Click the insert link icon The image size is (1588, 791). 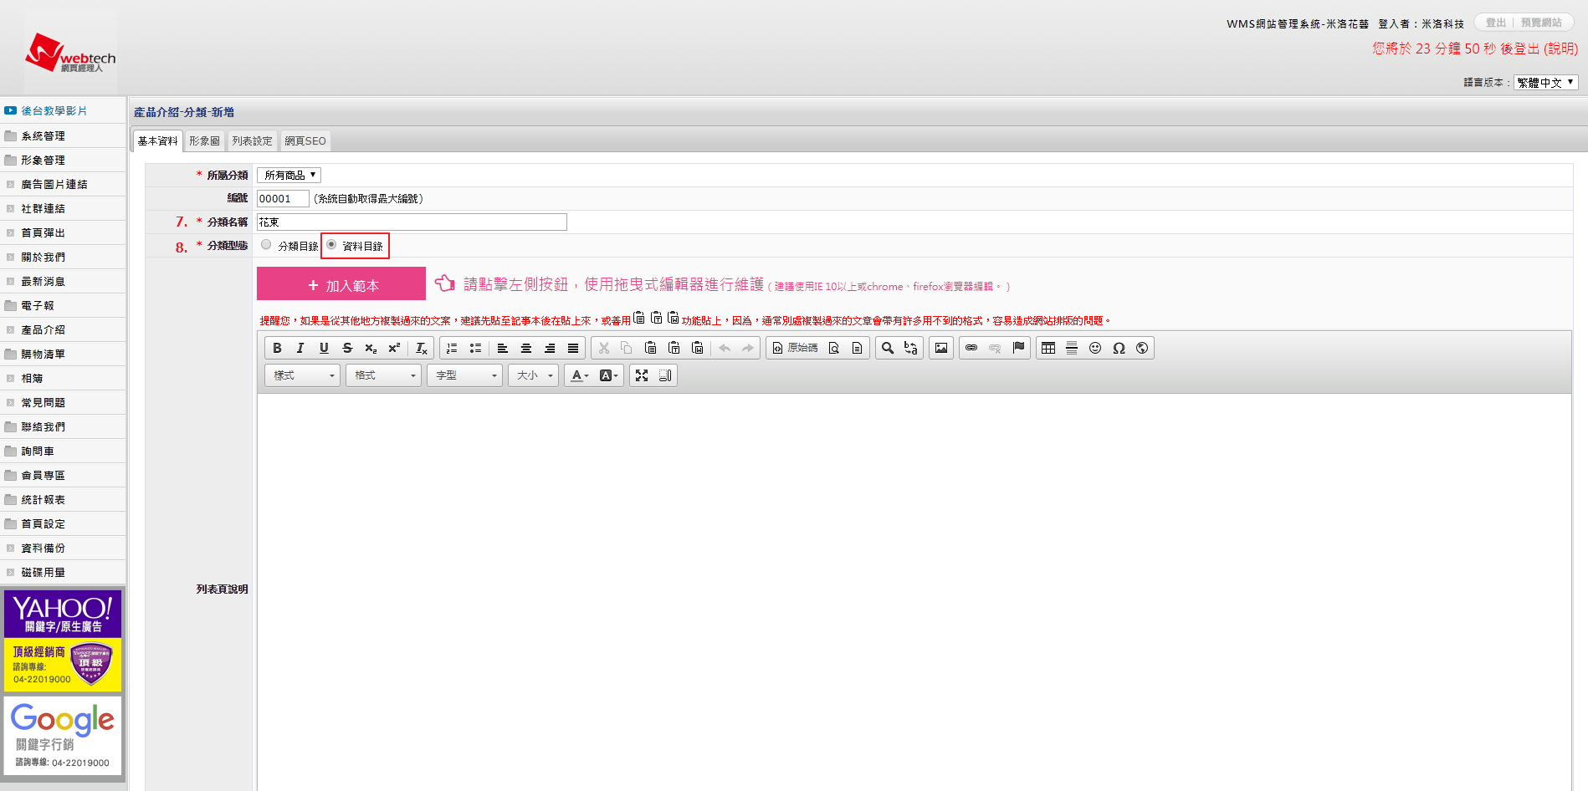[x=971, y=348]
